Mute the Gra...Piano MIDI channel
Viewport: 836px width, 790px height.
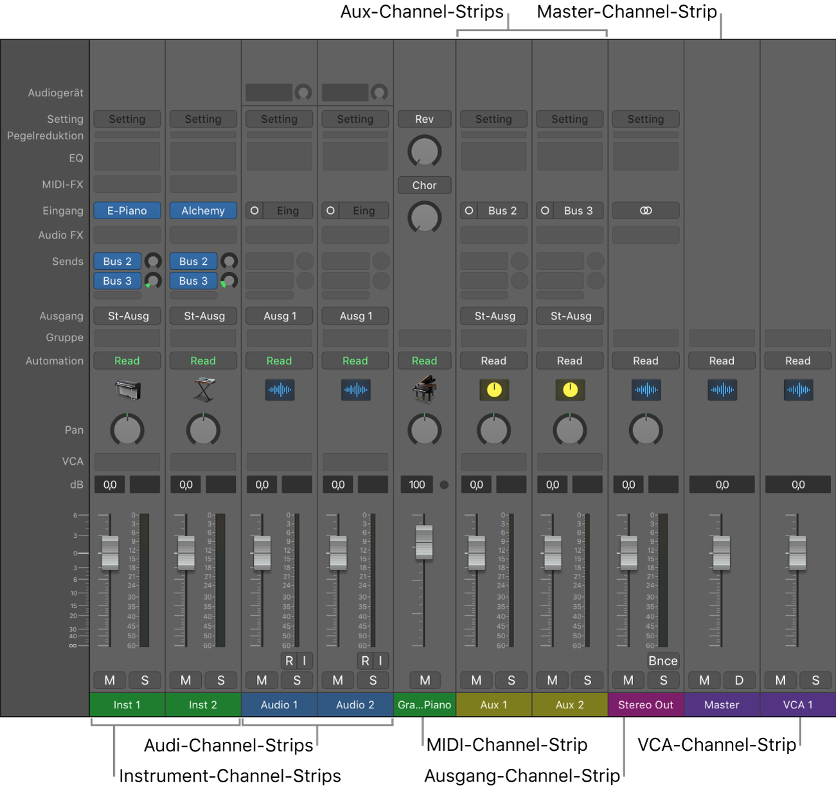click(x=425, y=680)
